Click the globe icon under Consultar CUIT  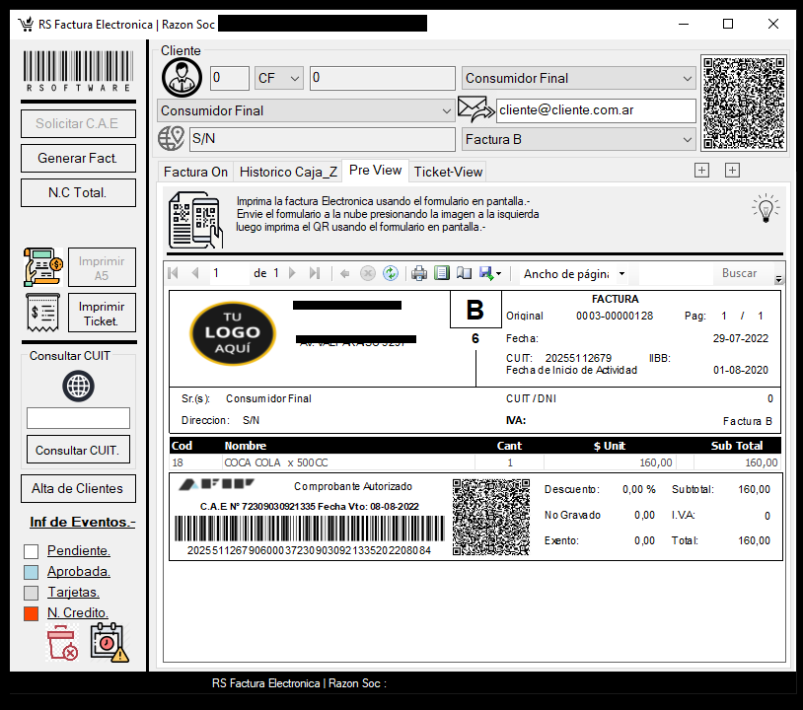(x=78, y=386)
